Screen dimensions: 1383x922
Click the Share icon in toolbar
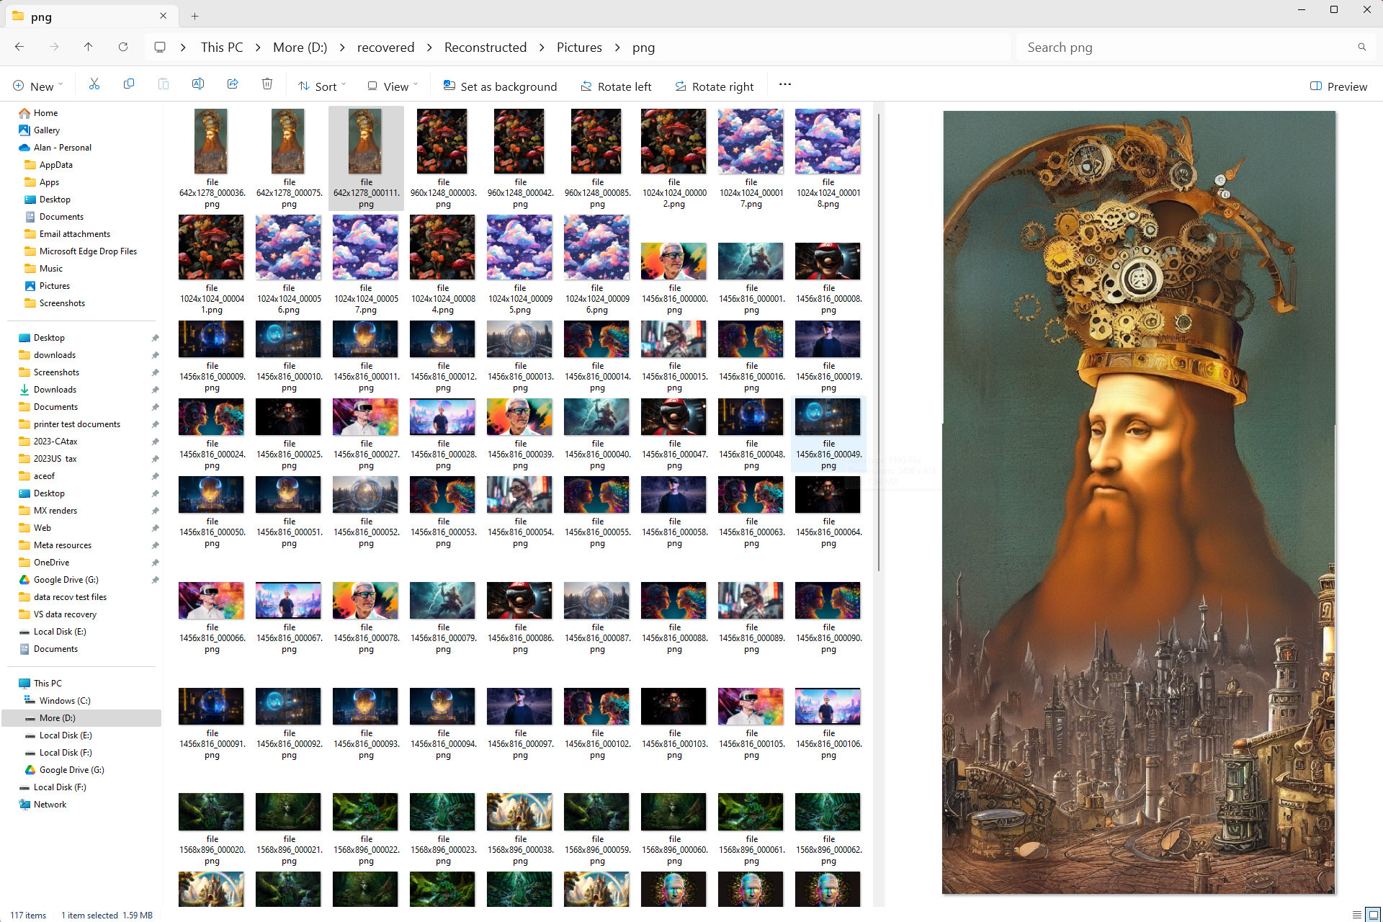pyautogui.click(x=233, y=86)
